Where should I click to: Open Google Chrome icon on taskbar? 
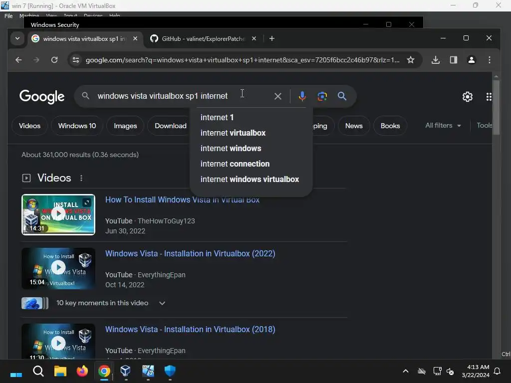104,371
